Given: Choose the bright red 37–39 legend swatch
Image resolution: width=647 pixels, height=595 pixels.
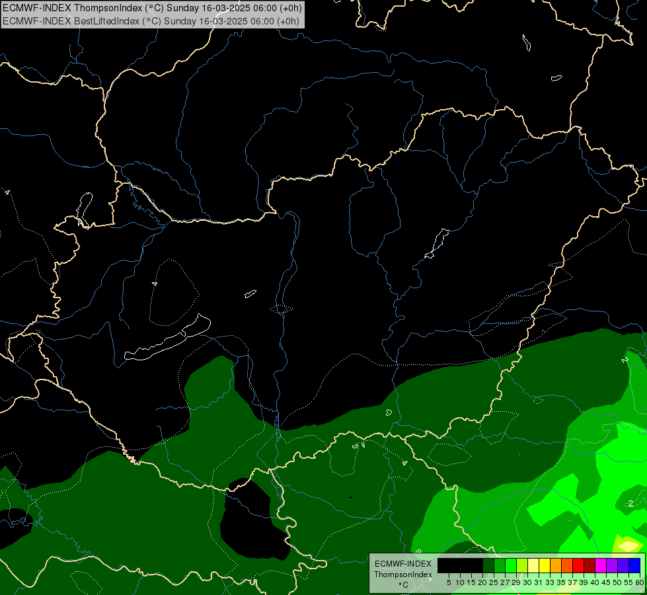Looking at the screenshot, I should (578, 565).
